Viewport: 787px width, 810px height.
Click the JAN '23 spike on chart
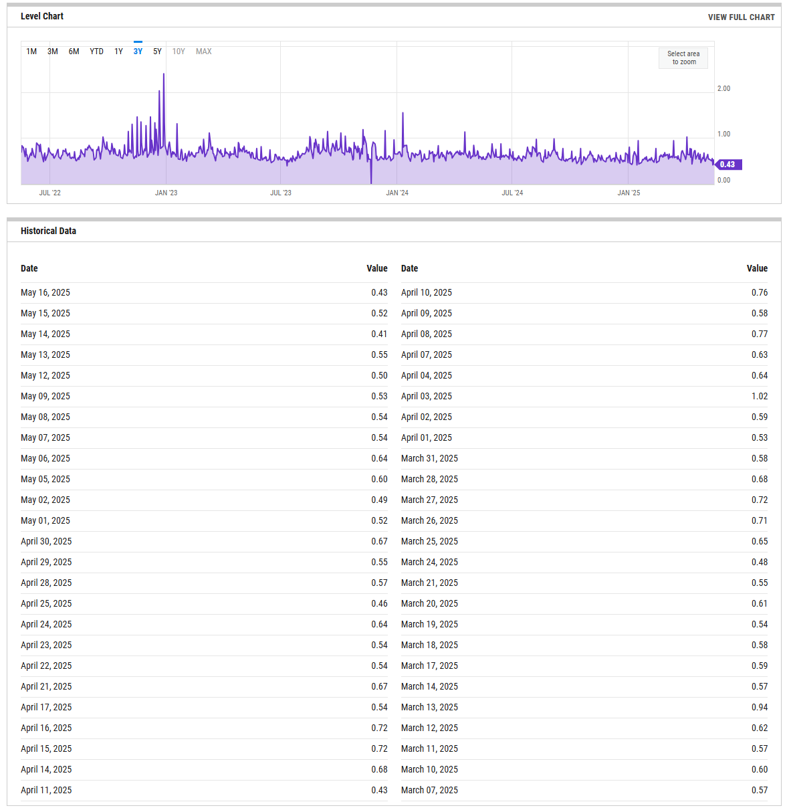pos(164,75)
